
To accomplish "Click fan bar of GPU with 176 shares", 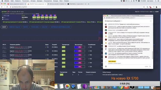I will pos(79,51).
